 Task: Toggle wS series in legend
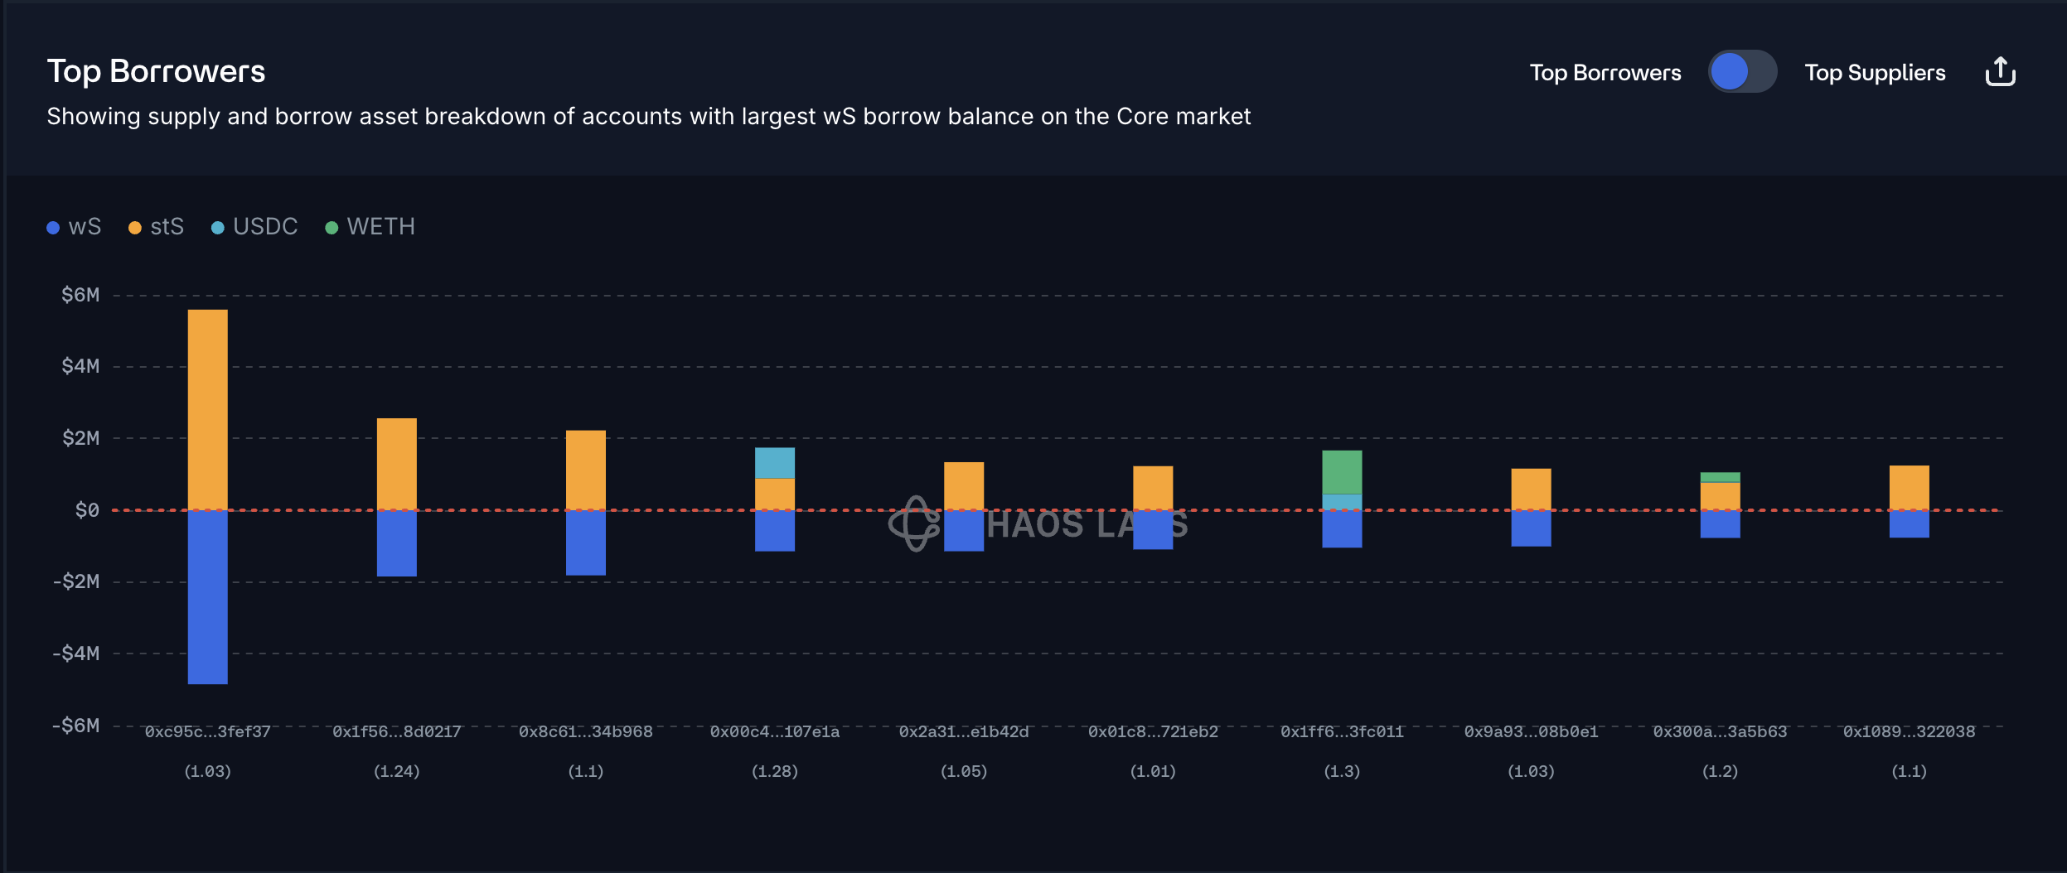click(x=84, y=227)
